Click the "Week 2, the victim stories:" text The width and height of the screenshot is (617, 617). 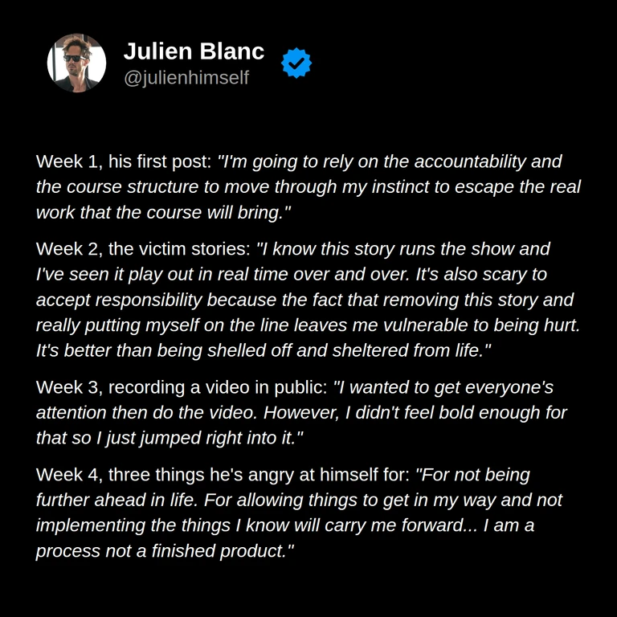[x=143, y=249]
